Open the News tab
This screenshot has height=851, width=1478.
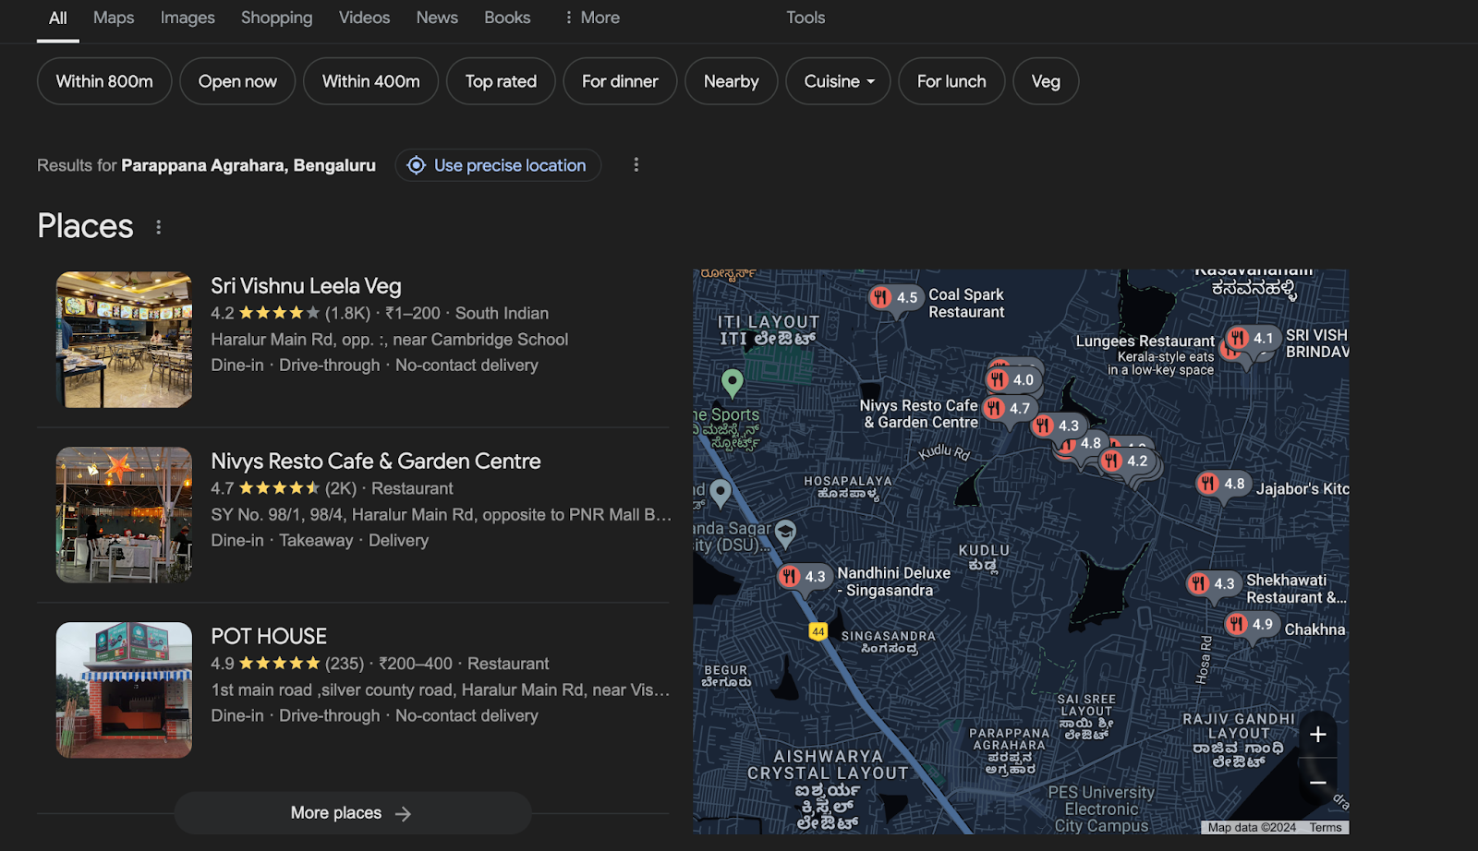pos(437,18)
